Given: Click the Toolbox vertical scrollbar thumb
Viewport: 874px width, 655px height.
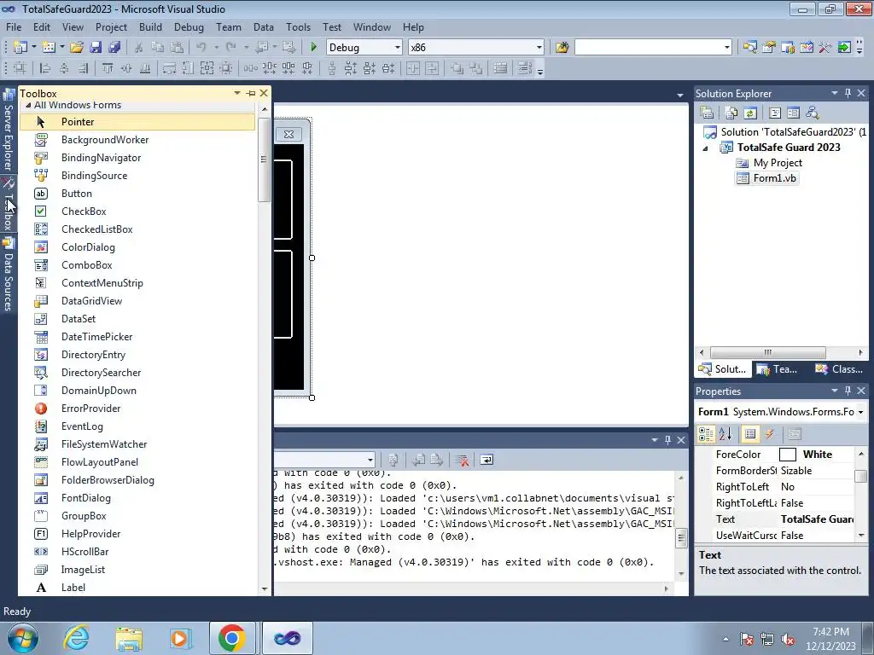Looking at the screenshot, I should pos(265,159).
